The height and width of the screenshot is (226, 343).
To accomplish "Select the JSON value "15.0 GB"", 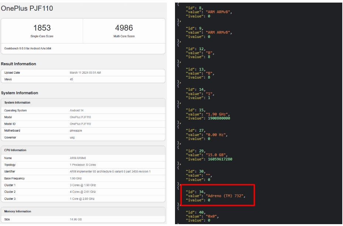I will pos(216,155).
